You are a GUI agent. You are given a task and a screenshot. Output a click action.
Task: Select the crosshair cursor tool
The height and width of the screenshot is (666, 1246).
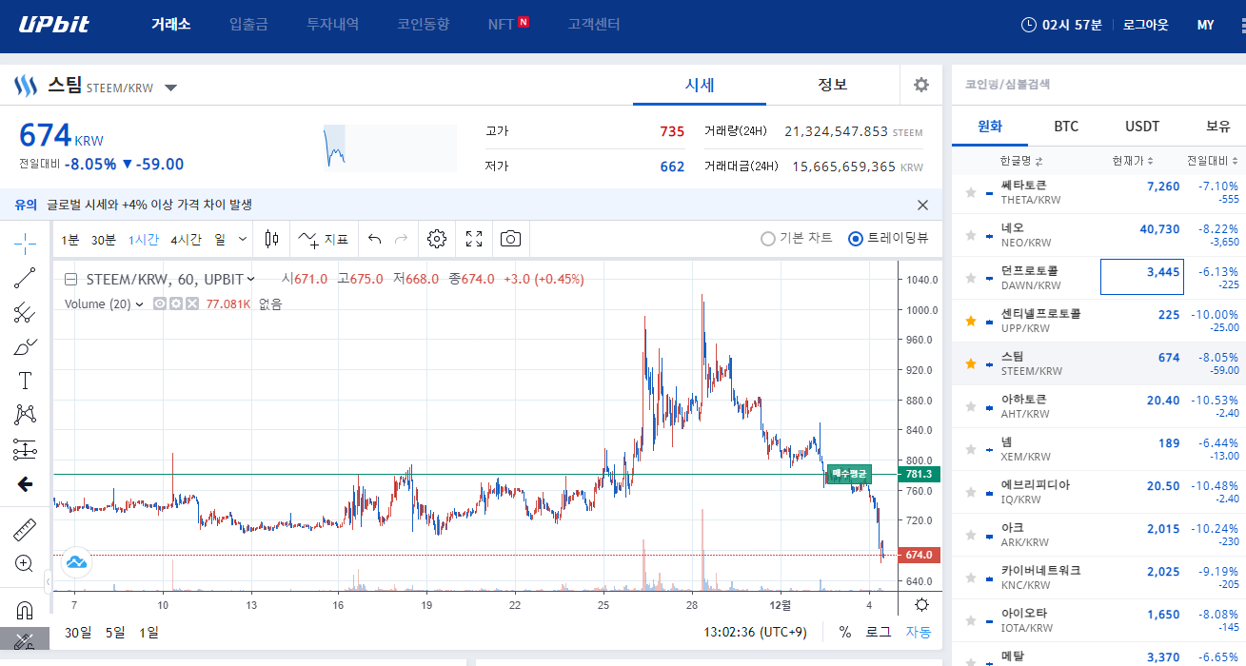coord(25,244)
